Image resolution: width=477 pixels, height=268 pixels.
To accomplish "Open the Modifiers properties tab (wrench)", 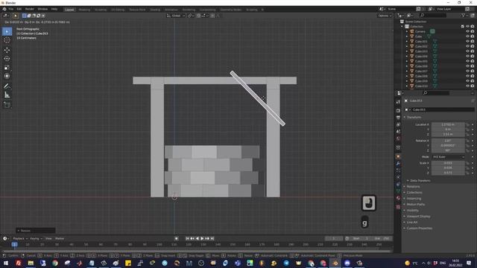I will (398, 164).
